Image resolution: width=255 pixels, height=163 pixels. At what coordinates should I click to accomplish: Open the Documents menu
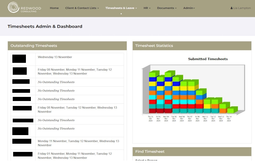click(x=167, y=8)
